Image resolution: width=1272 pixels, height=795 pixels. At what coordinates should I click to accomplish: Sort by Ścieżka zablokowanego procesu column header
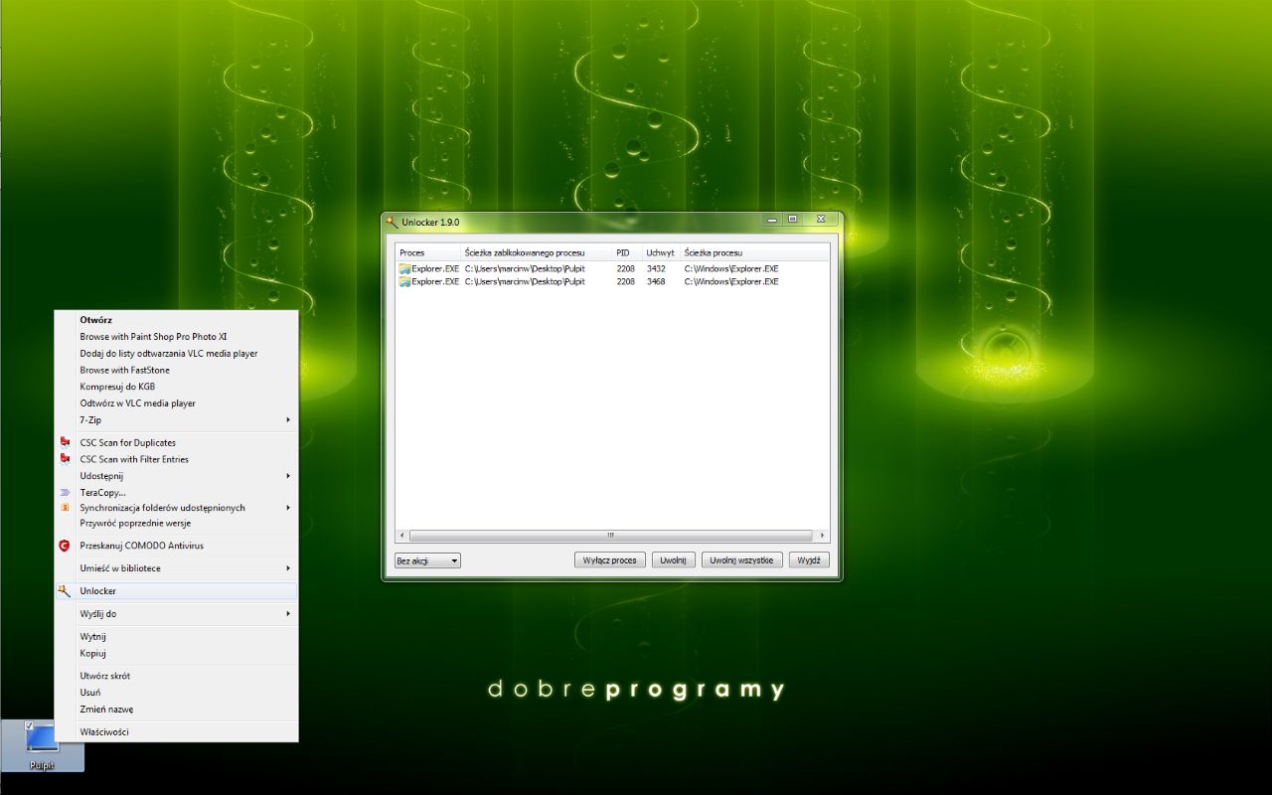(x=537, y=253)
